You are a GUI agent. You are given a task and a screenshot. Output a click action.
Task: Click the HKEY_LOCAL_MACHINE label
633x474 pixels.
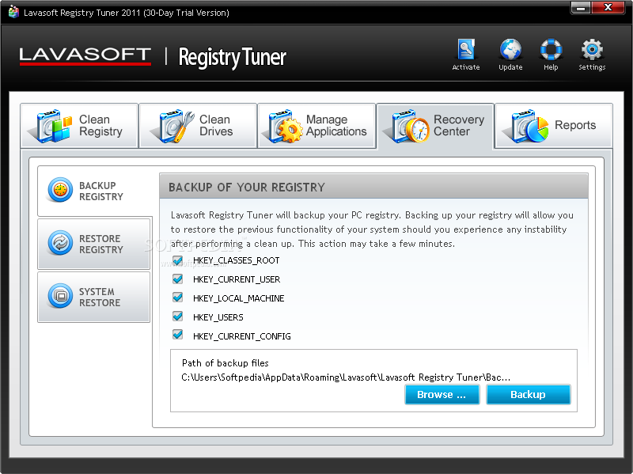pyautogui.click(x=239, y=298)
